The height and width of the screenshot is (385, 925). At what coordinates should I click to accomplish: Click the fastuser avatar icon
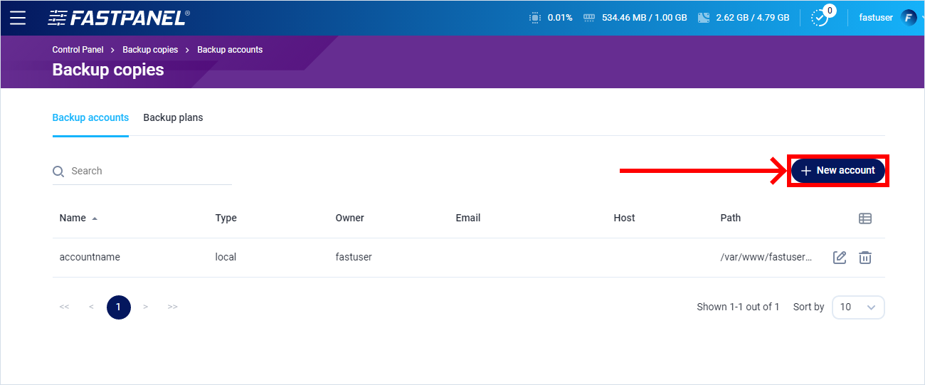tap(909, 18)
